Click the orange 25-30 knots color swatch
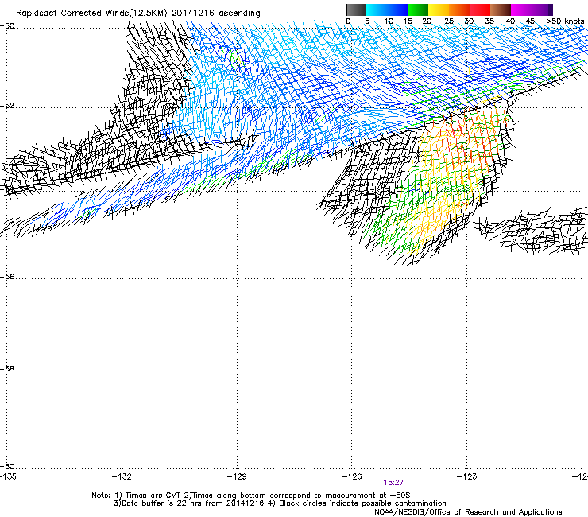The height and width of the screenshot is (517, 588). tap(459, 10)
